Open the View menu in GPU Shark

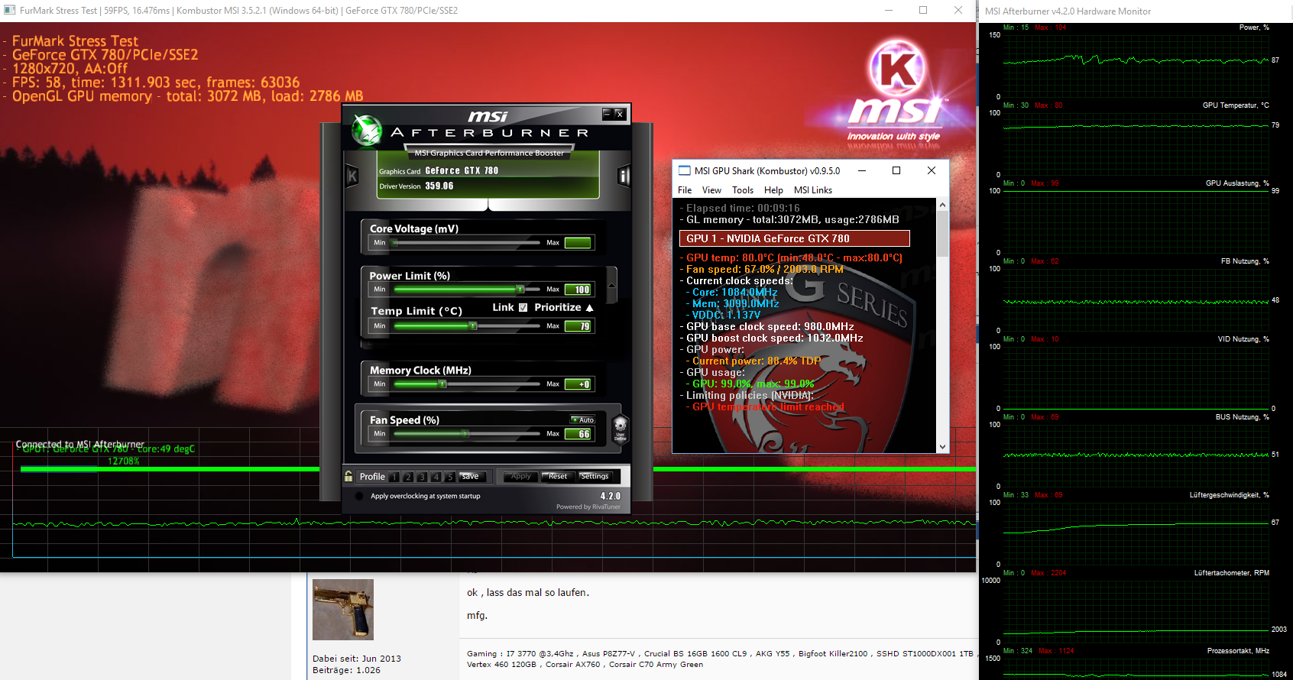(711, 190)
